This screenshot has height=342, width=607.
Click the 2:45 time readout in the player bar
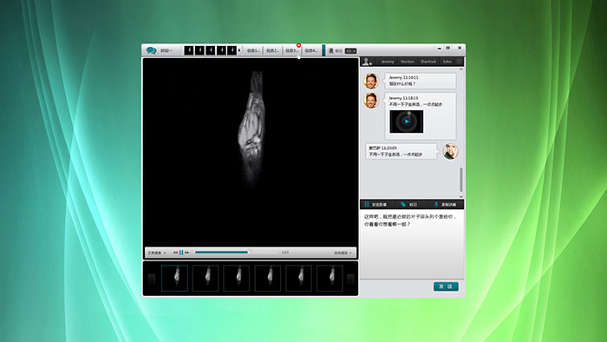285,253
